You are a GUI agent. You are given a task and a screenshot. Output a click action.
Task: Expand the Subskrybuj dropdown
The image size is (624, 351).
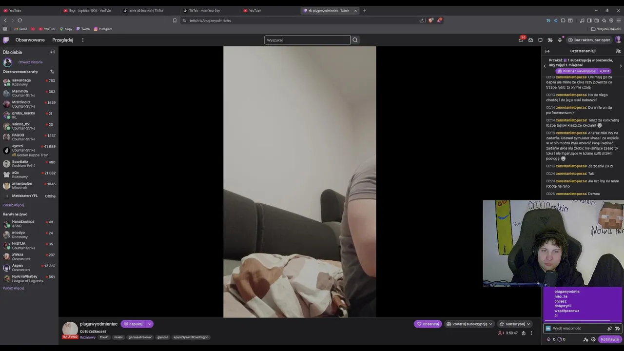click(528, 324)
